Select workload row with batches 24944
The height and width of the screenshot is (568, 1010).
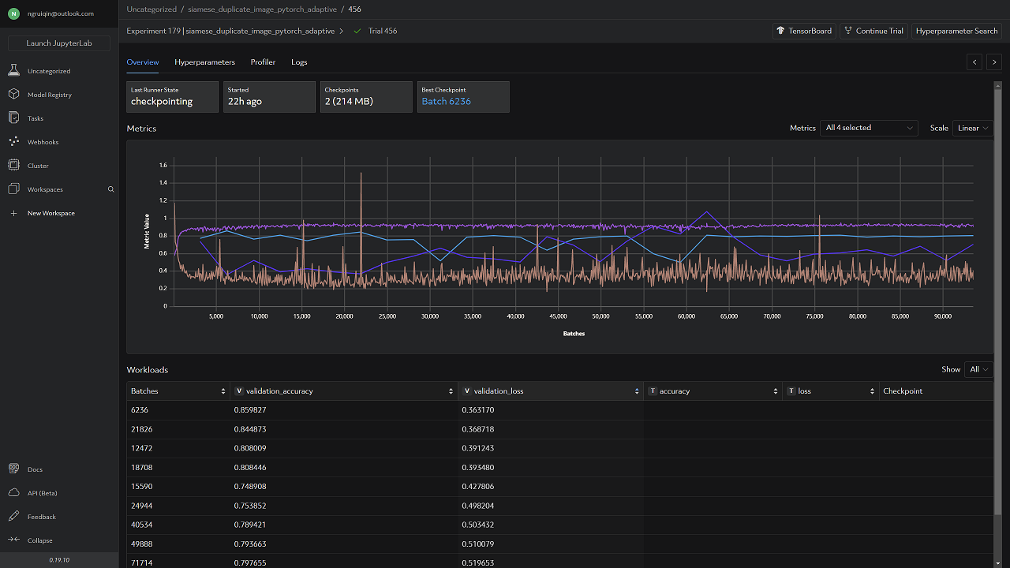pyautogui.click(x=560, y=506)
